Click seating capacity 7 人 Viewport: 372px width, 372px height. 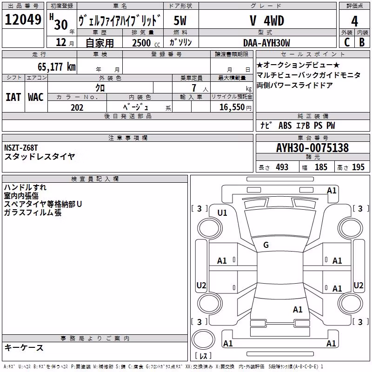(x=200, y=88)
